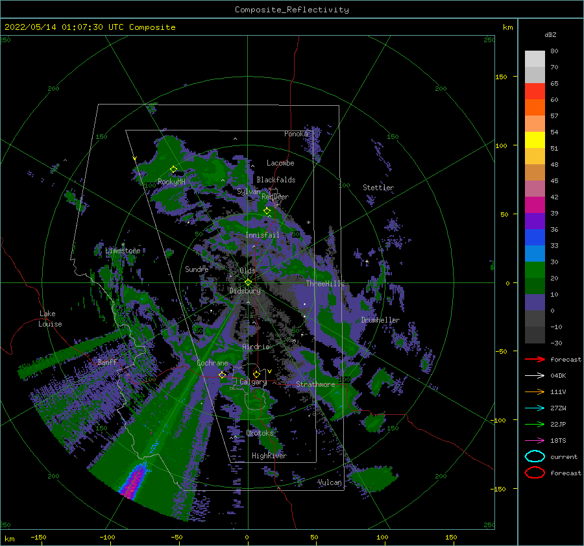Click the Blackfalds city label
The image size is (584, 546).
(276, 180)
